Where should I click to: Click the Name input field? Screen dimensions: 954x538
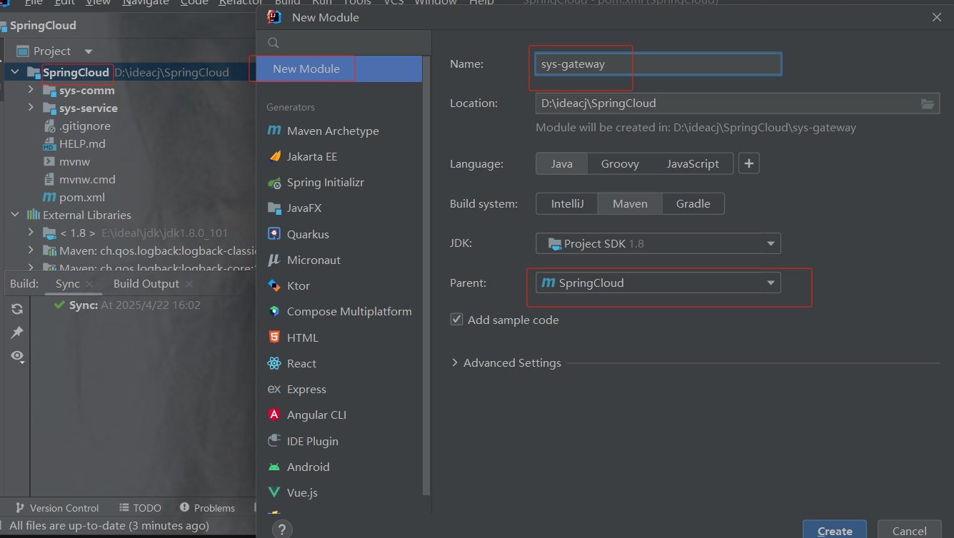pos(658,64)
